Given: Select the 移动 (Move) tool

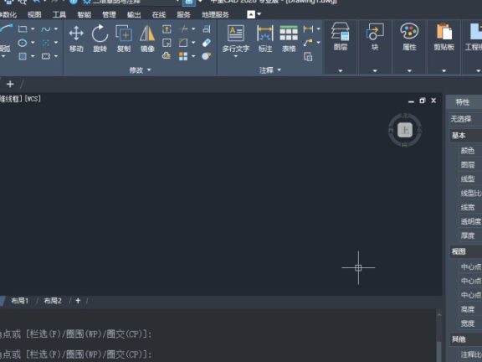Looking at the screenshot, I should coord(76,39).
